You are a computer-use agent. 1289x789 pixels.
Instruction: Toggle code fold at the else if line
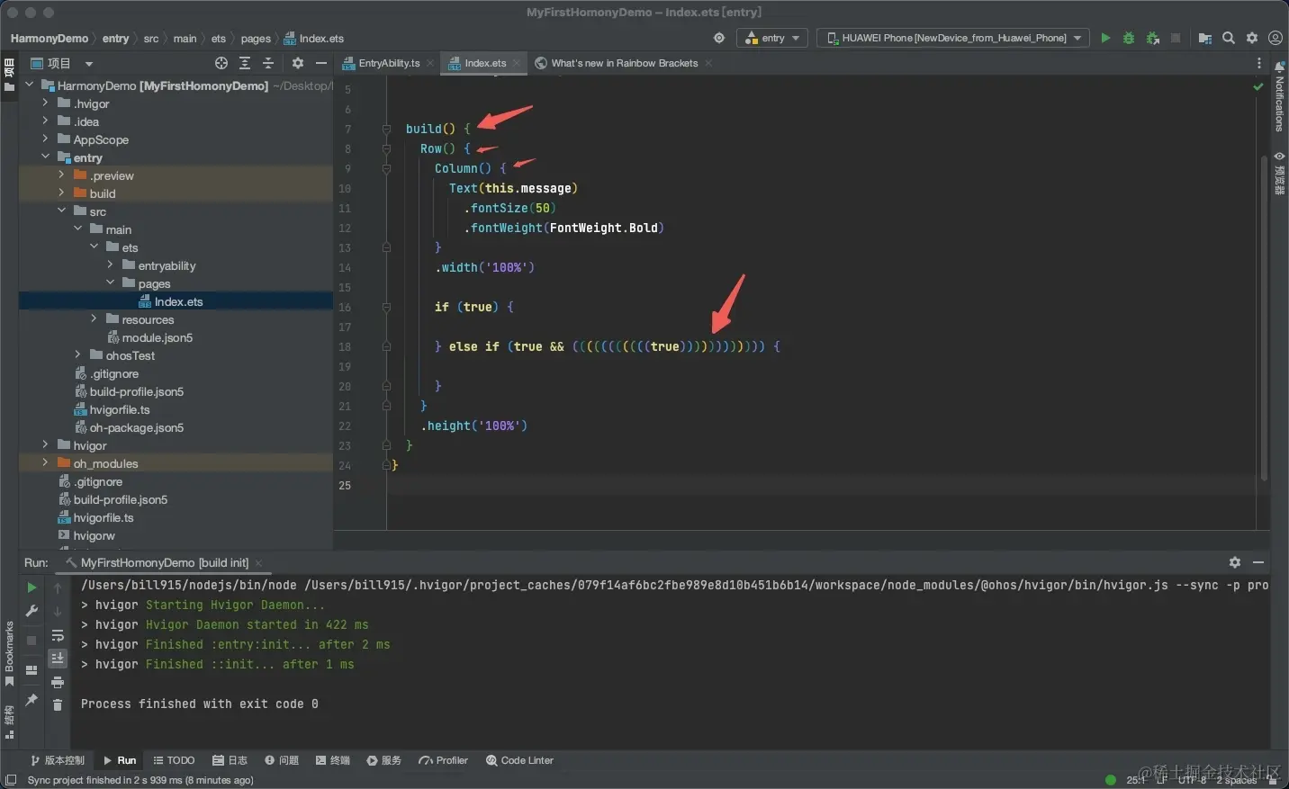click(386, 346)
